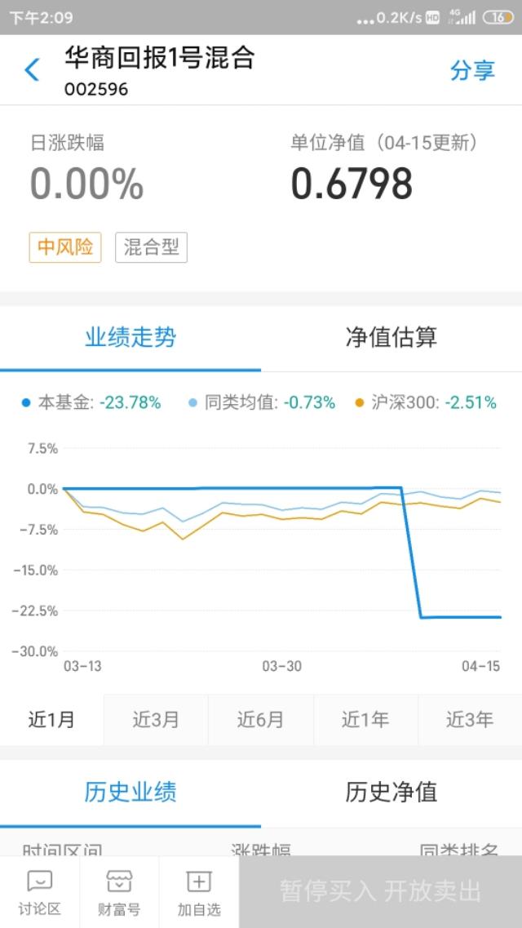
Task: Open the 财富号 icon
Action: 119,881
